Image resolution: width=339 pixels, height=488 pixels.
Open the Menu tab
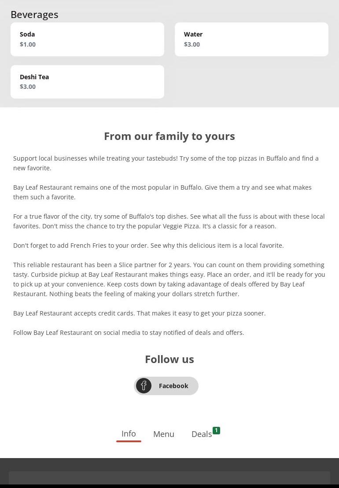coord(164,434)
